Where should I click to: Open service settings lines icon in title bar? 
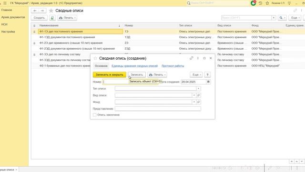(289, 3)
